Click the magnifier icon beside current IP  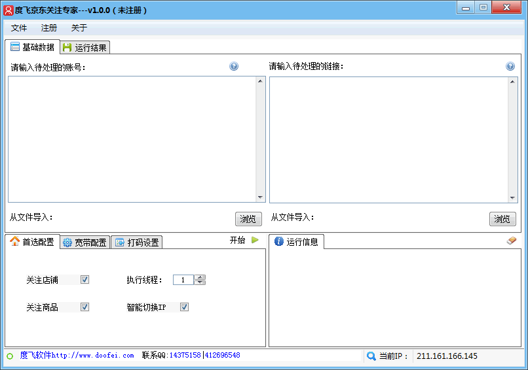pyautogui.click(x=371, y=356)
